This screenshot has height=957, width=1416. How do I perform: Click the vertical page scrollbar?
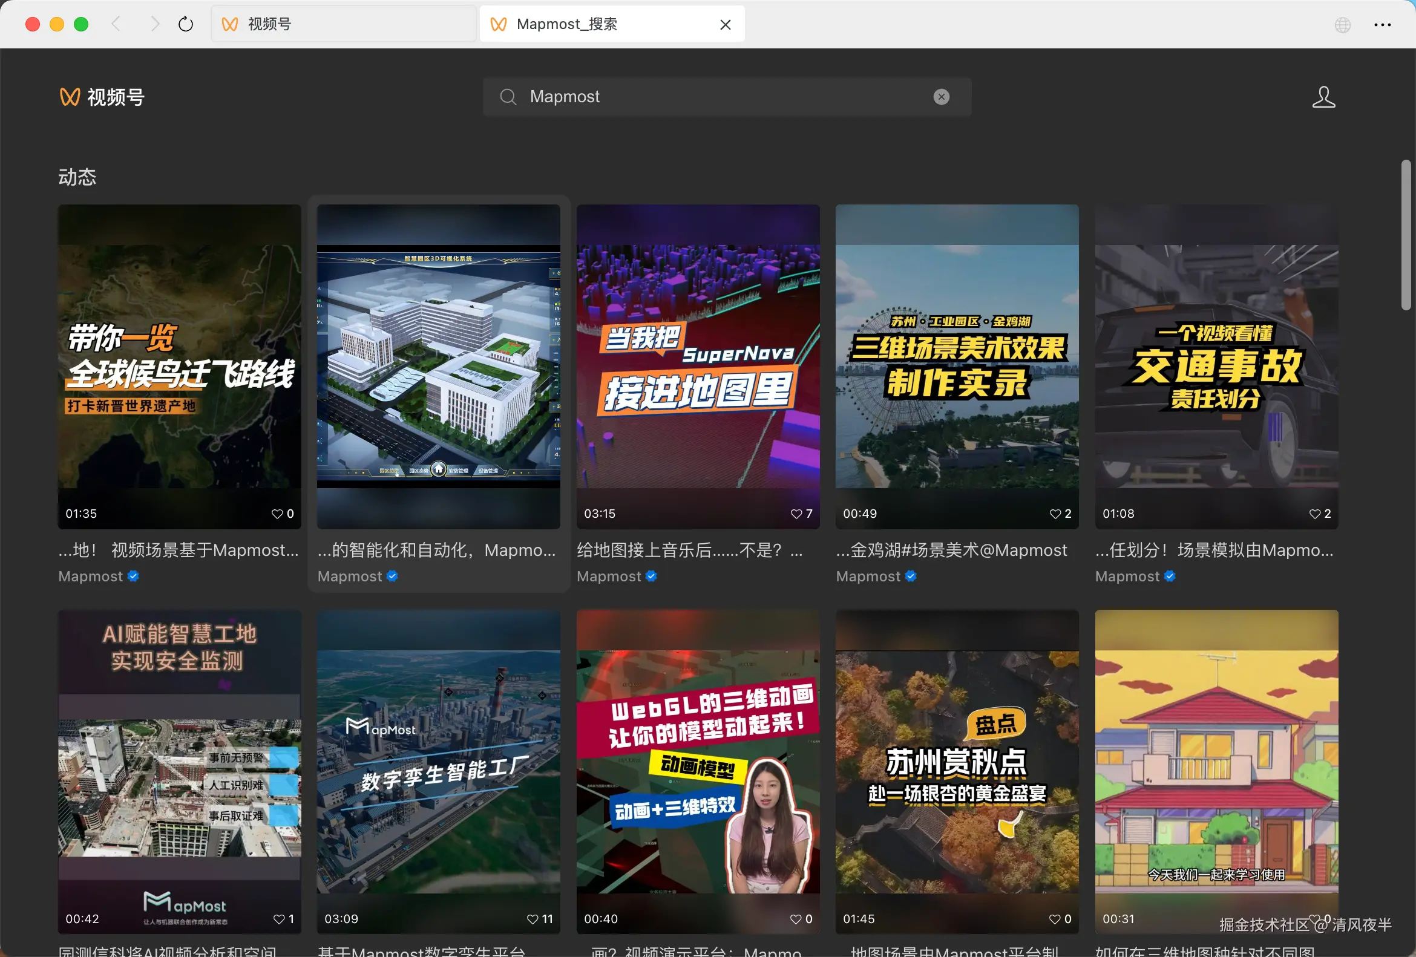click(1405, 235)
